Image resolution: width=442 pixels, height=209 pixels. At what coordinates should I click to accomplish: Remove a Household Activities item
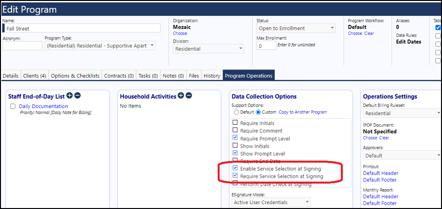click(189, 96)
